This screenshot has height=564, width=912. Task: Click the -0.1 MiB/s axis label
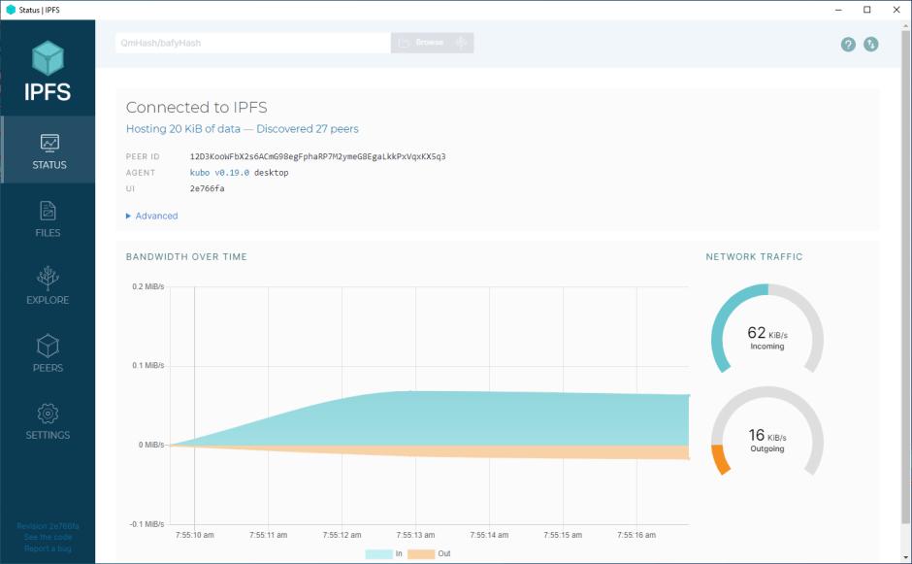tap(147, 524)
